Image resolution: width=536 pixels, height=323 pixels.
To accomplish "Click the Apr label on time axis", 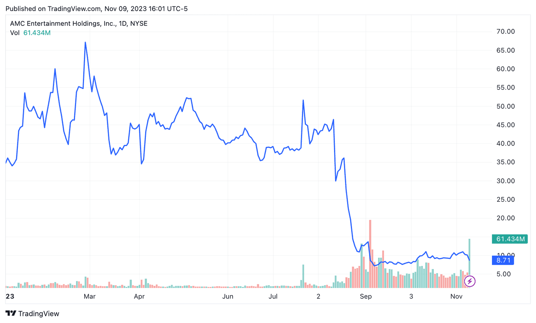I will pyautogui.click(x=139, y=296).
